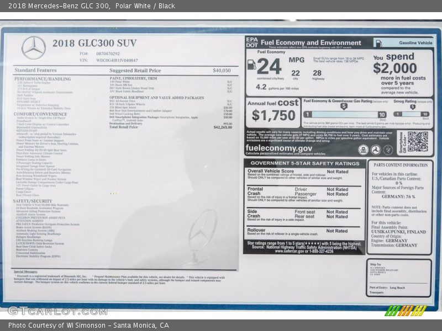
Task: Select the Smartphone QR code
Action: pos(417,142)
